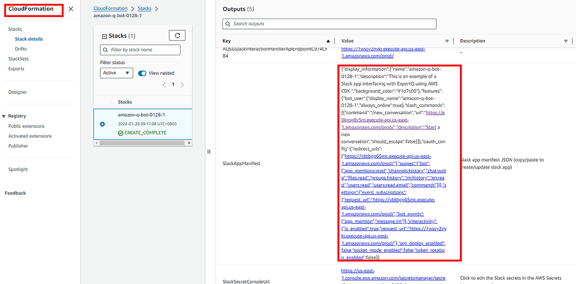Click the Key column header
576x284 pixels.
coord(226,41)
